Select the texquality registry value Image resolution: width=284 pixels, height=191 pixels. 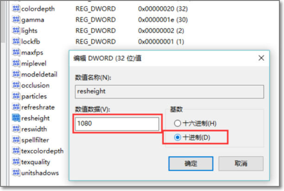point(36,162)
